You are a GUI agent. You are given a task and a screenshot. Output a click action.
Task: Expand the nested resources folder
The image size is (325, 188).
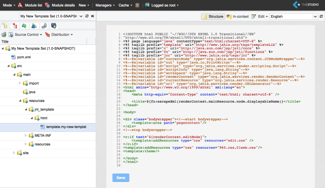26,144
